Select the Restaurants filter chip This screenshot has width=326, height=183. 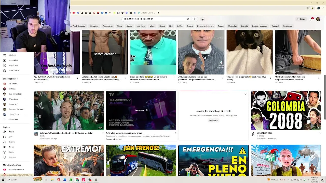point(107,26)
